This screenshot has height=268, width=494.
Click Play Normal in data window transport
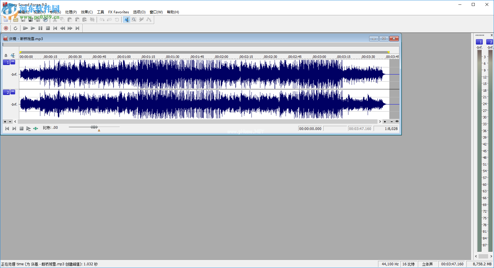(x=28, y=129)
